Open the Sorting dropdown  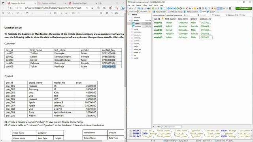point(216,15)
